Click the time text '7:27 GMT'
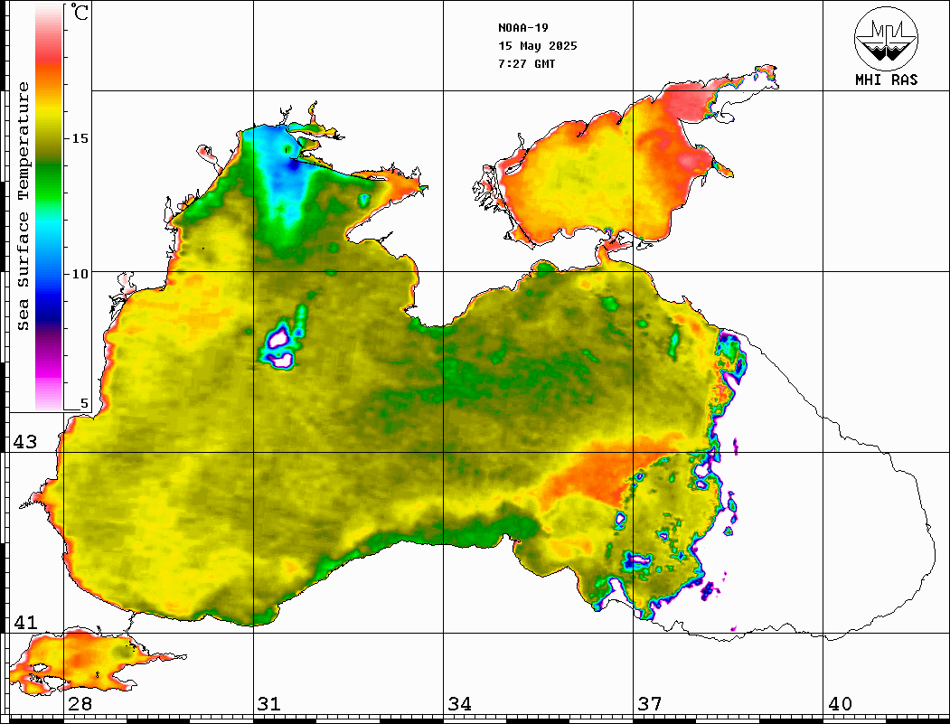This screenshot has width=950, height=724. 526,63
